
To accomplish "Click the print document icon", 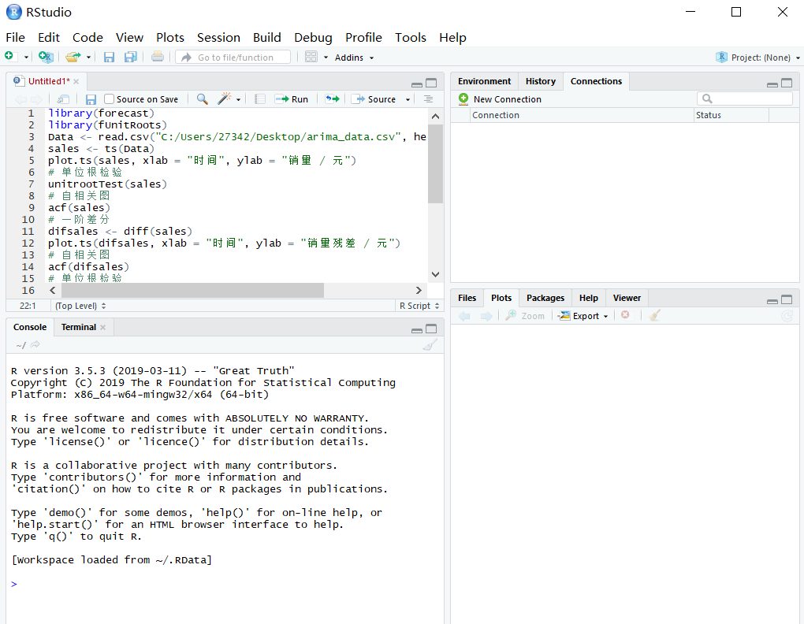I will pos(158,57).
